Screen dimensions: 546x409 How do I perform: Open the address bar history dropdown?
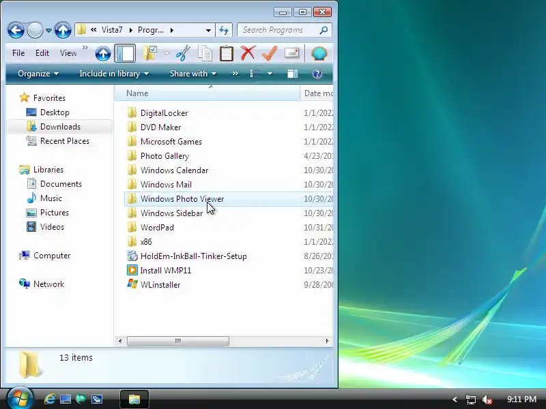pyautogui.click(x=208, y=30)
